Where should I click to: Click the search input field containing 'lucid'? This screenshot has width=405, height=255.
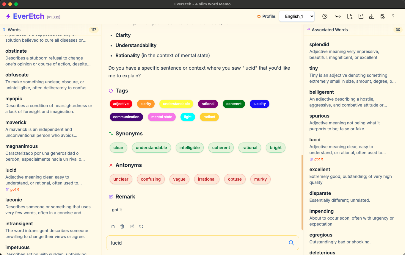(x=196, y=243)
